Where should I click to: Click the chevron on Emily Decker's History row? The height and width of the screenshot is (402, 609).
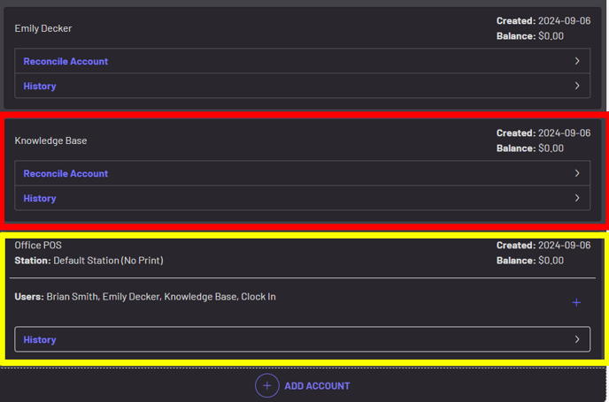point(577,87)
